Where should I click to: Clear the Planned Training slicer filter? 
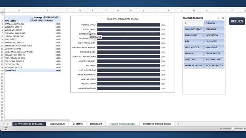click(x=223, y=18)
